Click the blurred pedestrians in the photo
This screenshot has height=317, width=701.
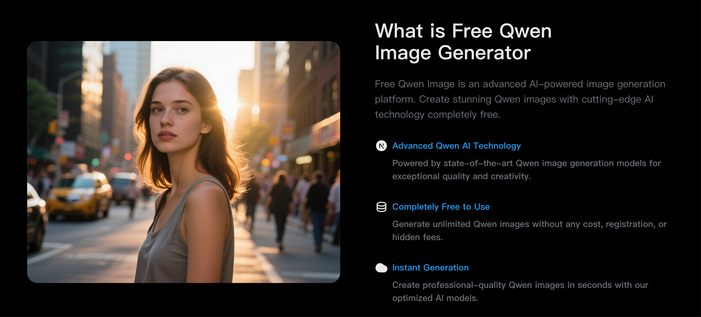297,207
